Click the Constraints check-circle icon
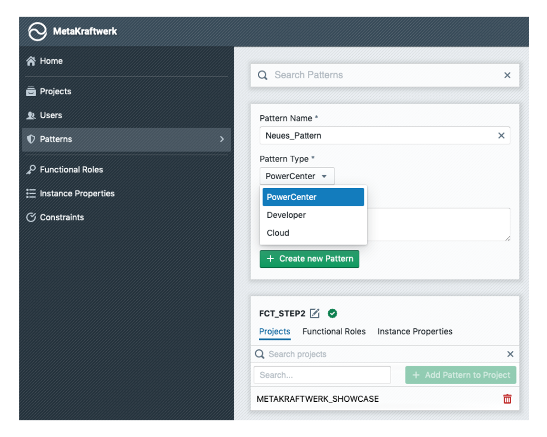Screen dimensions: 547x437 (31, 217)
